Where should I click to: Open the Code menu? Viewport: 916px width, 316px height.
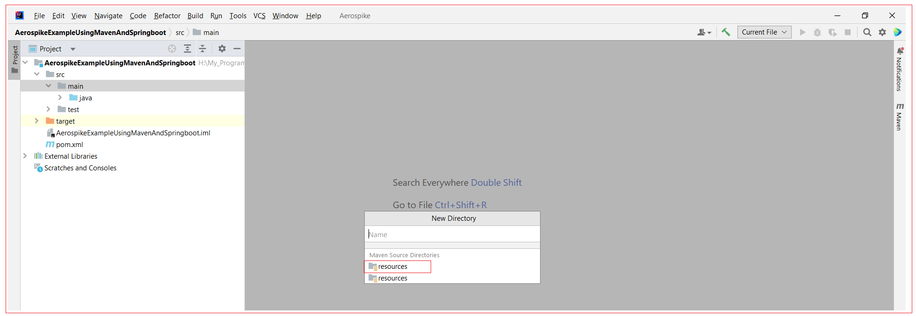click(138, 16)
